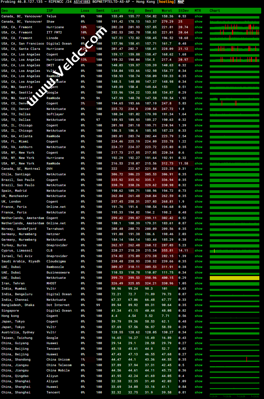
Task: Click the Worst column header
Action: [167, 11]
